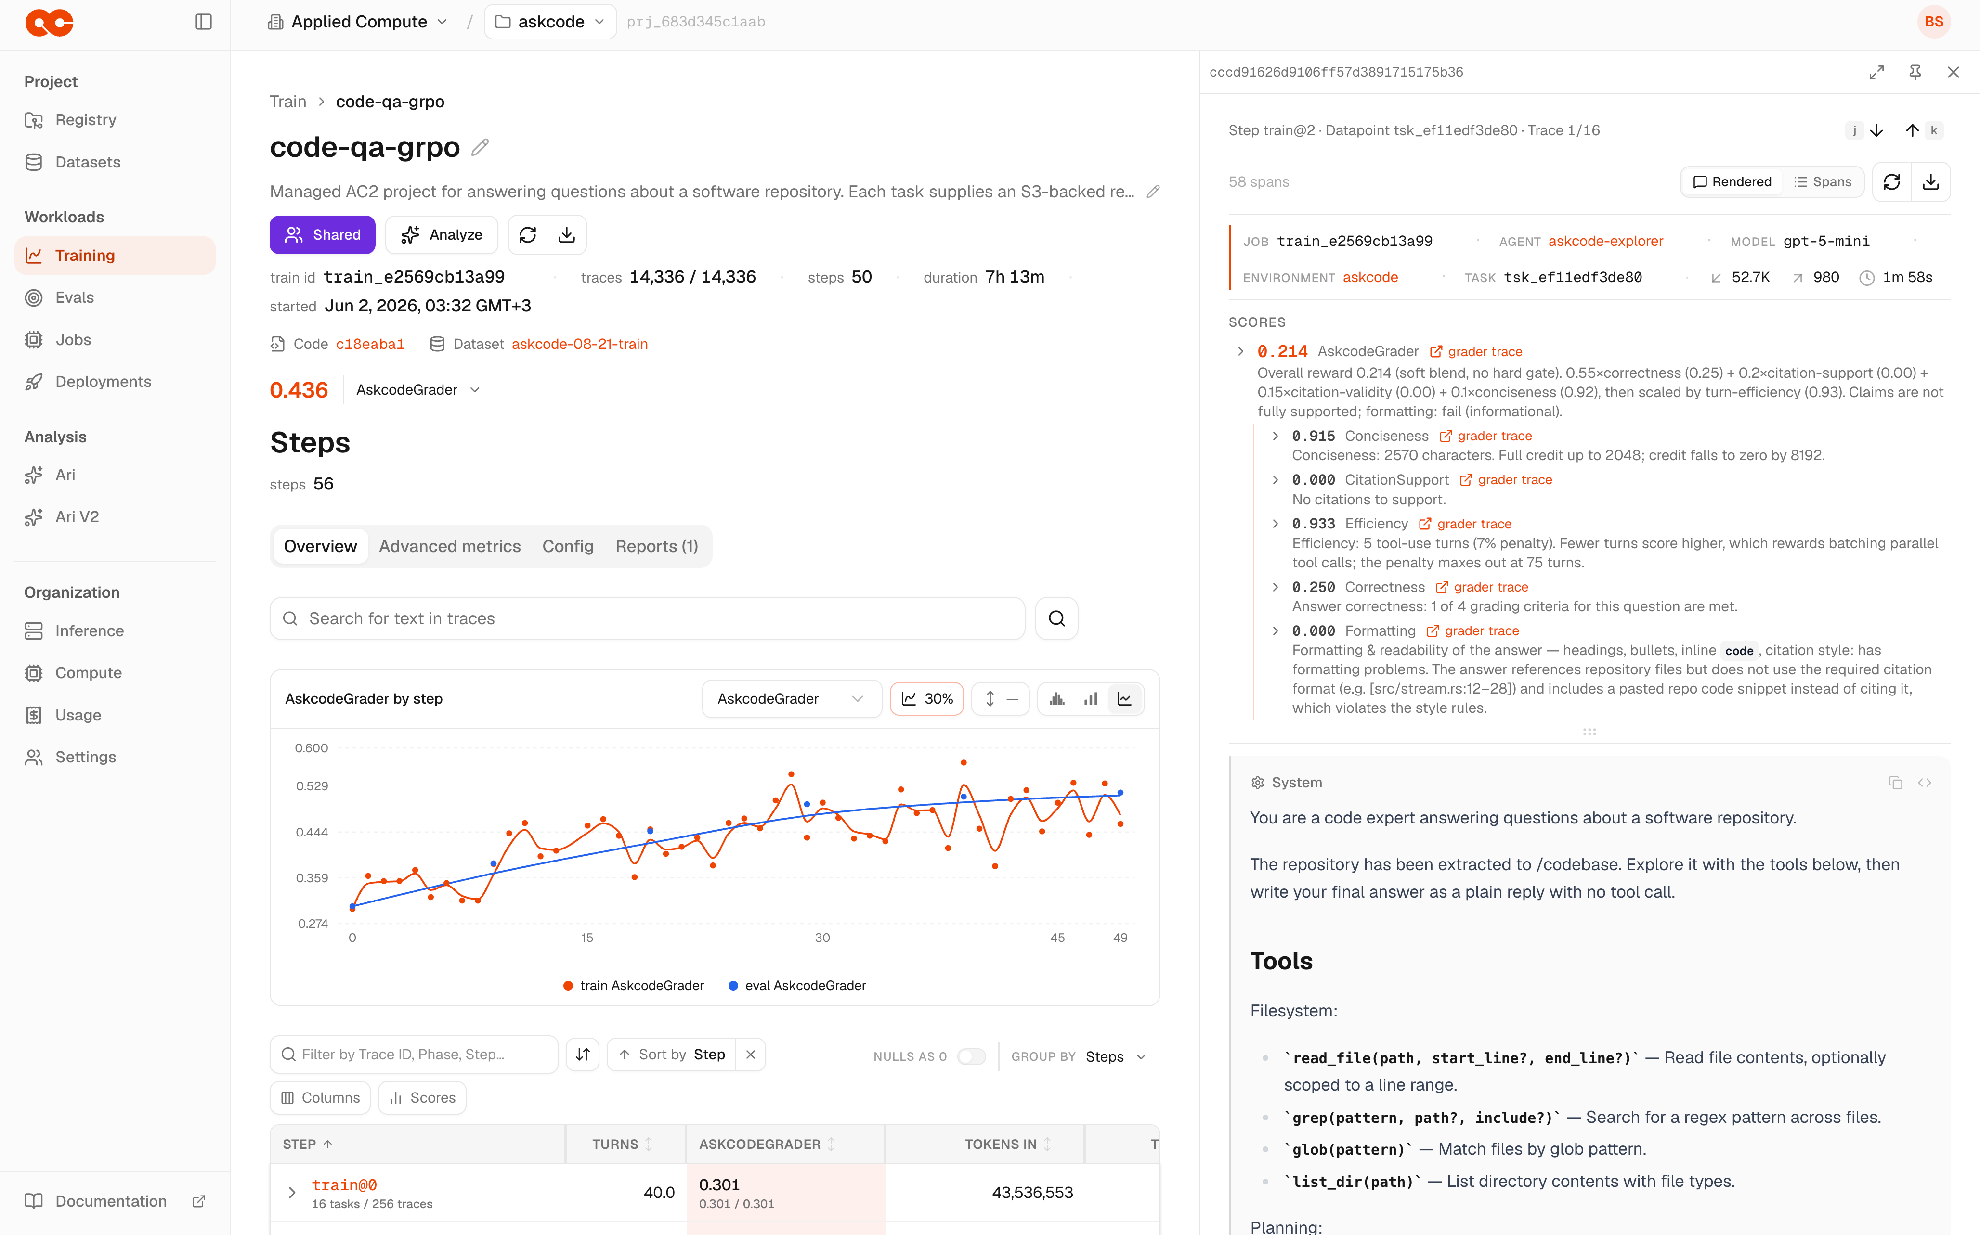Click the Analyze button
The width and height of the screenshot is (1980, 1235).
pos(441,235)
